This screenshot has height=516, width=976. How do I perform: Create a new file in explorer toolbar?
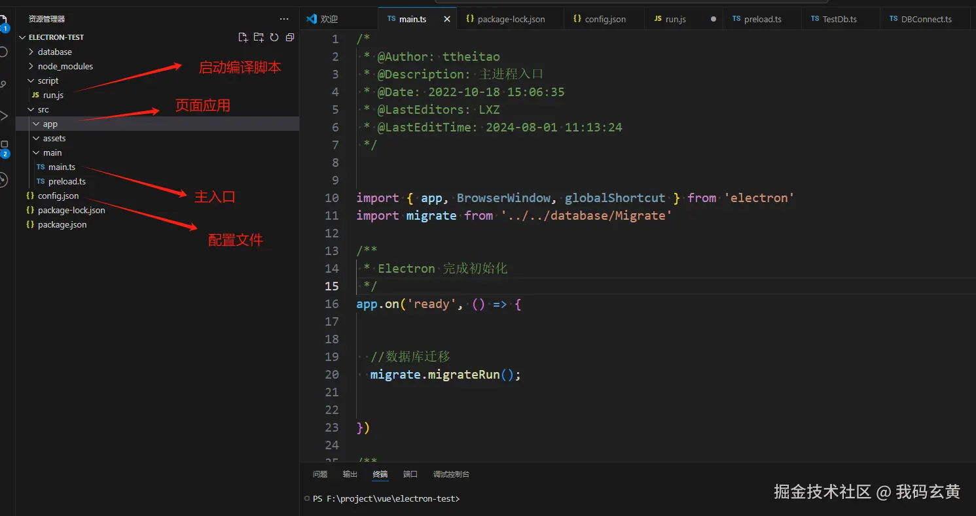(243, 37)
